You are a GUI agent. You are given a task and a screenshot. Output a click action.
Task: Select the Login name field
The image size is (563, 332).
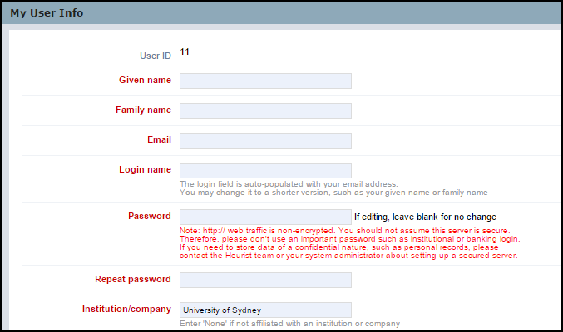click(265, 170)
